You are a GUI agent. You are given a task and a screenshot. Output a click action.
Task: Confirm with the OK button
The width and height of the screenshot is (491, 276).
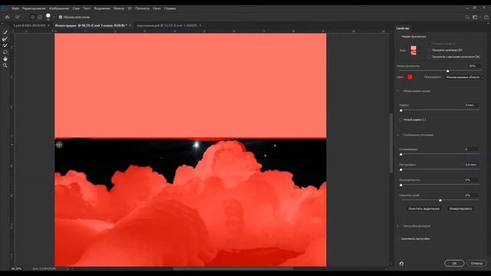454,263
